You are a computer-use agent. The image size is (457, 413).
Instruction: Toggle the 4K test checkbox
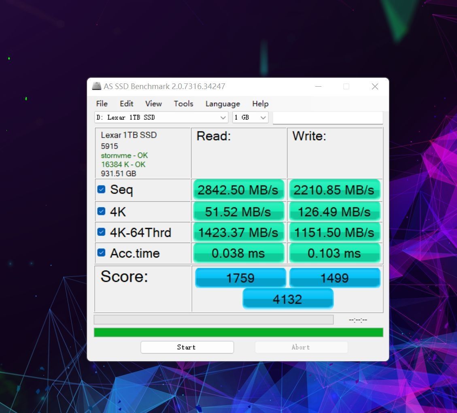click(x=101, y=211)
